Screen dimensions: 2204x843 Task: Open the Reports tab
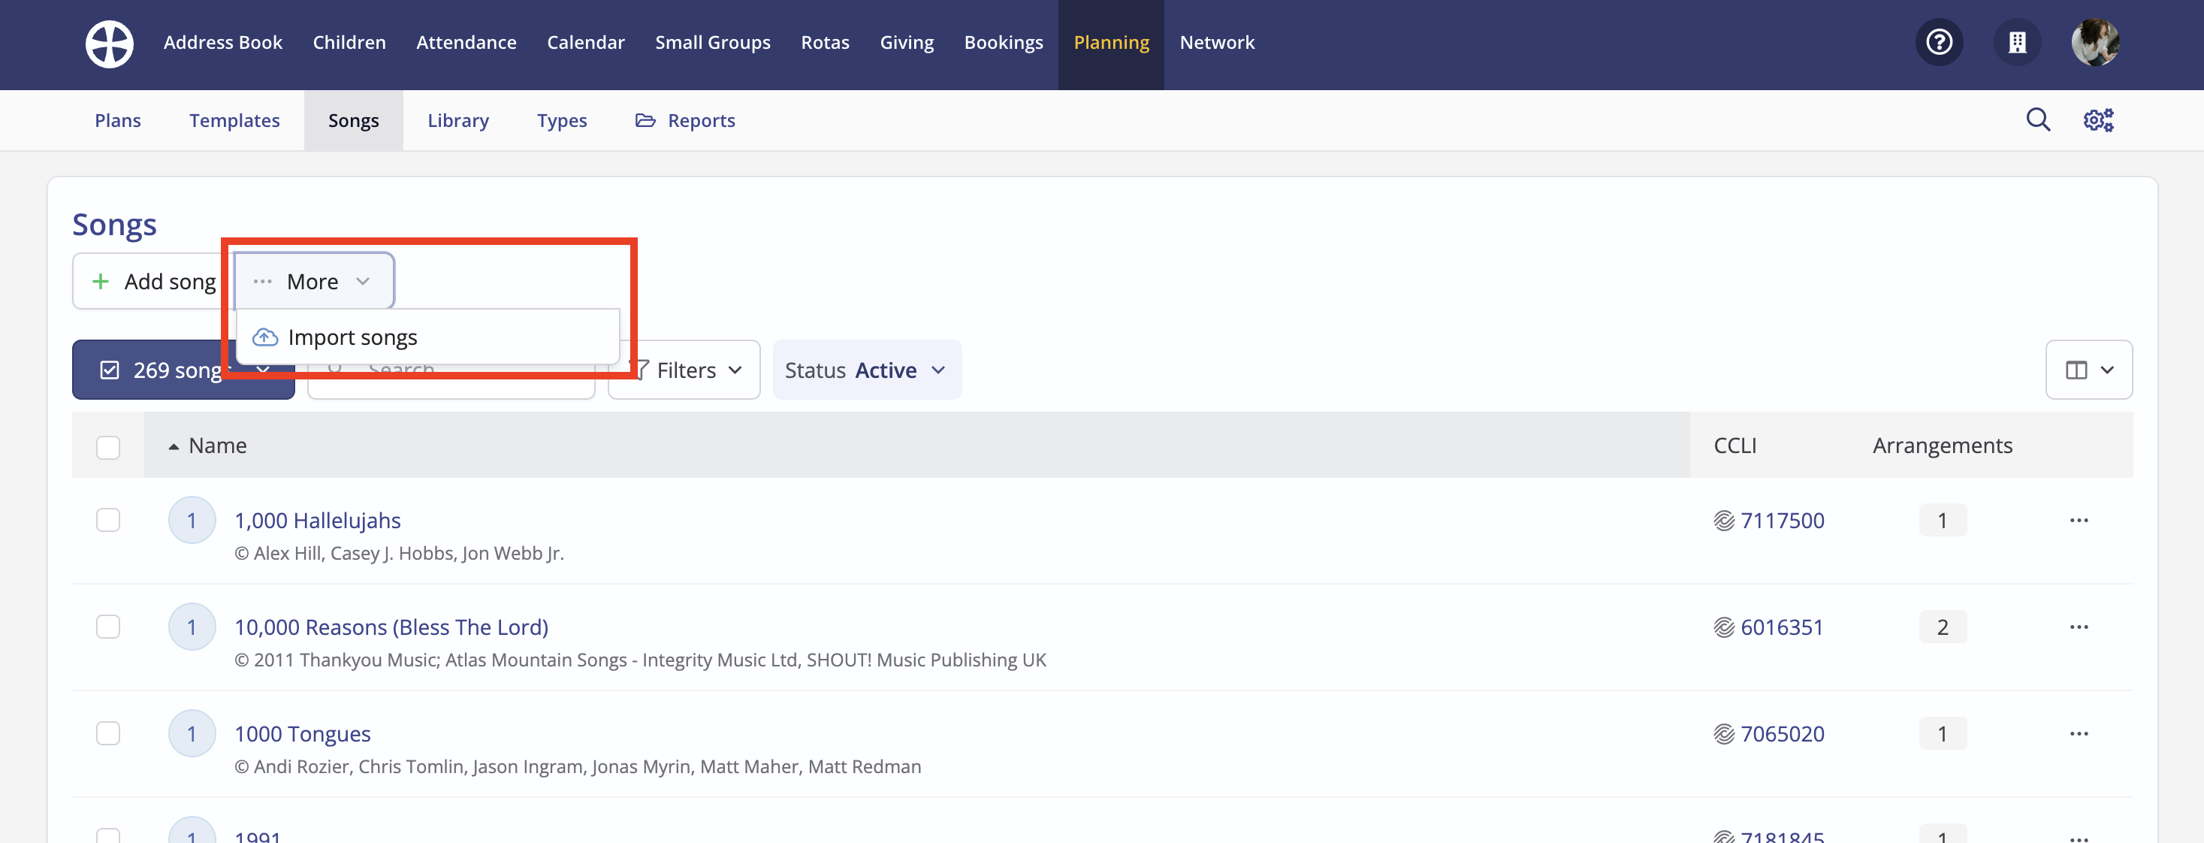pos(685,121)
